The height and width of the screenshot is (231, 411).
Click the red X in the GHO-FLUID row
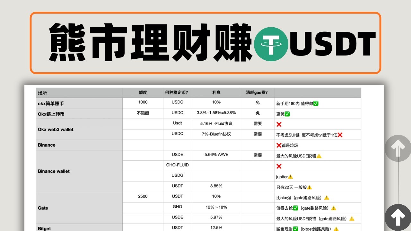(279, 166)
